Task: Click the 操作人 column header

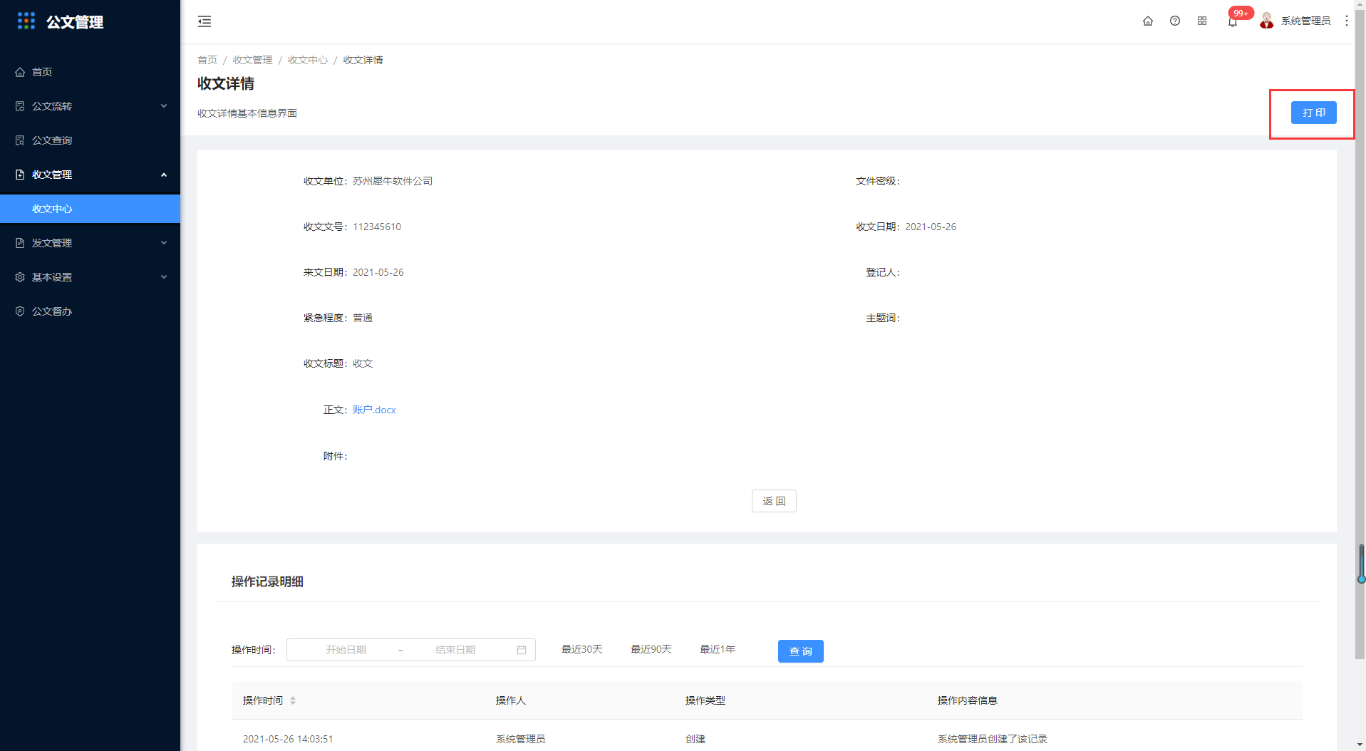Action: pyautogui.click(x=511, y=700)
